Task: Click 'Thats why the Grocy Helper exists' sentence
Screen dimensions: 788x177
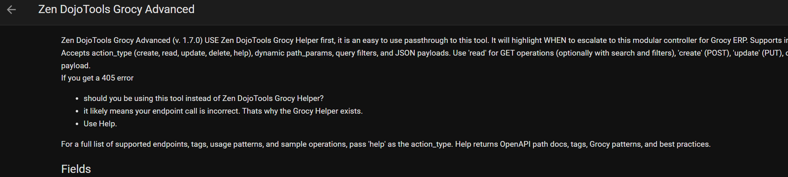Action: [302, 111]
